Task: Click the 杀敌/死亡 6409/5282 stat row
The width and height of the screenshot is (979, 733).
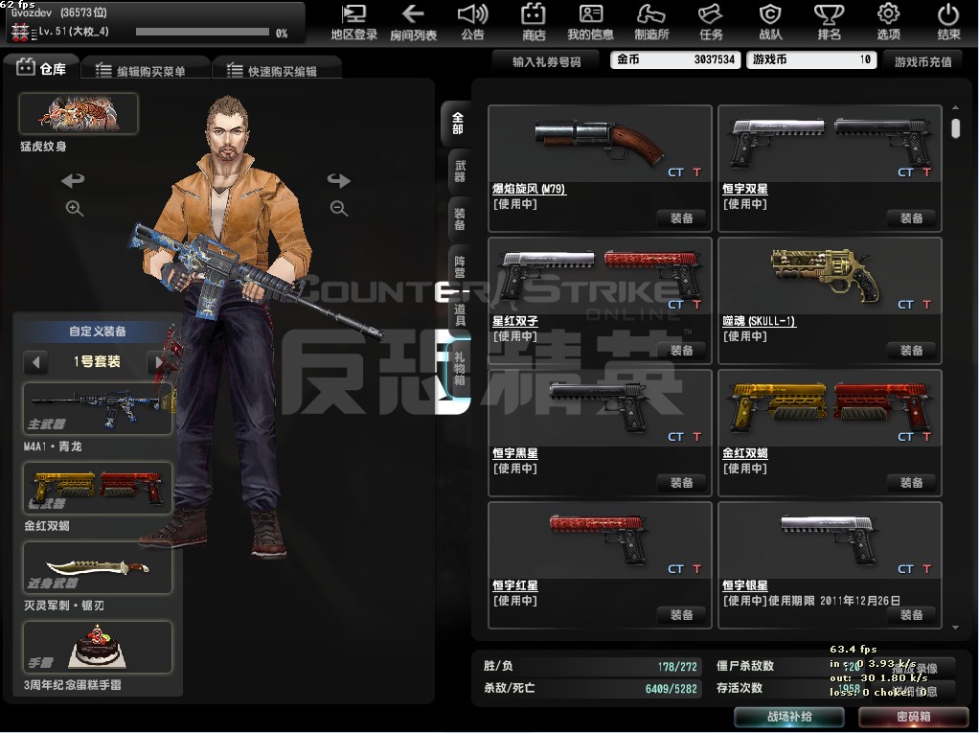Action: 591,688
